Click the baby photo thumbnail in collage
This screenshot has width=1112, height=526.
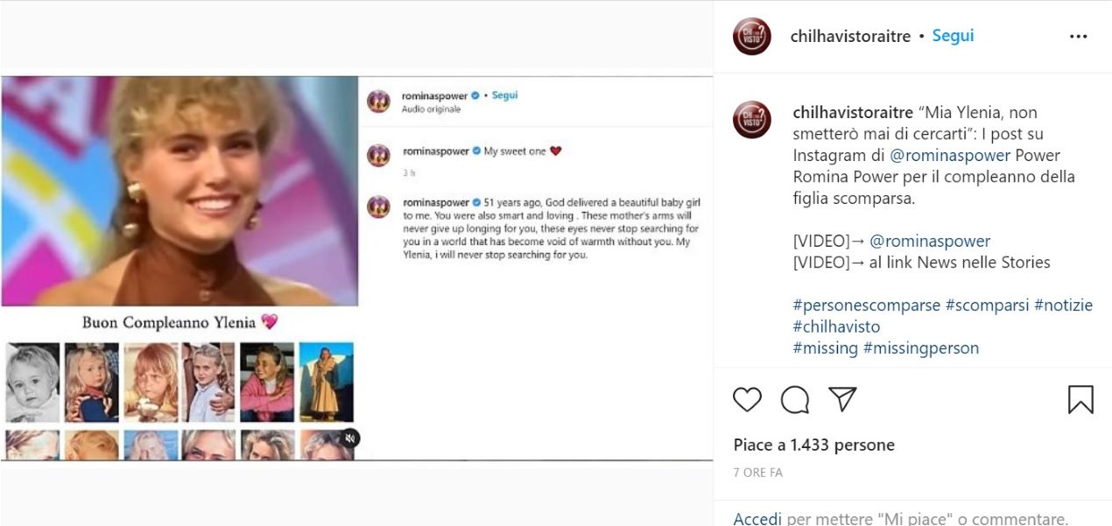[32, 382]
